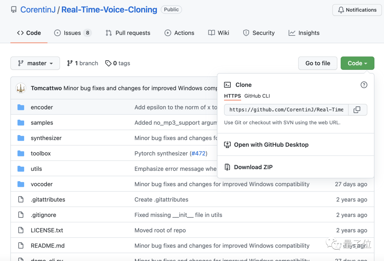Click Download ZIP option
This screenshot has width=384, height=261.
253,167
